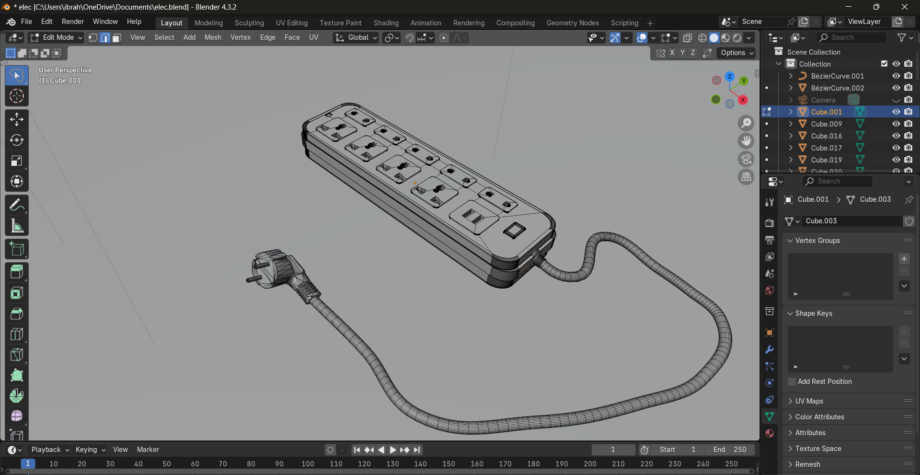Open the Playback dropdown

coord(50,450)
